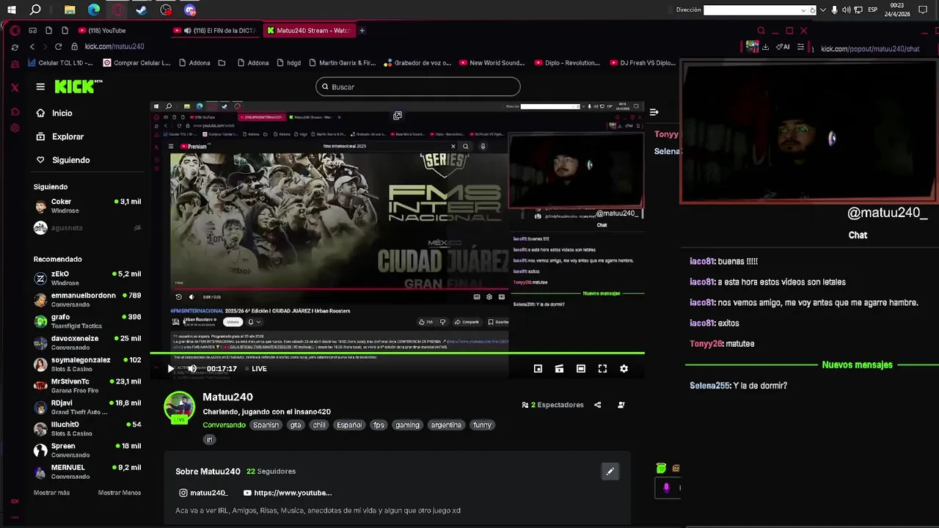Open the viewers list icon beside share
Image resolution: width=939 pixels, height=528 pixels.
621,405
